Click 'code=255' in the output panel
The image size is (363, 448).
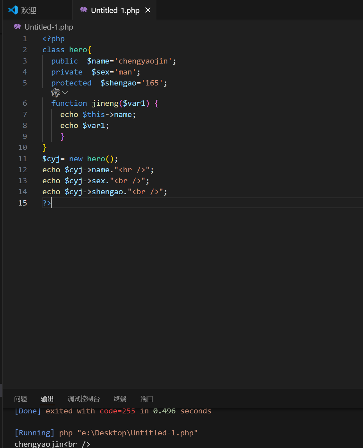click(x=117, y=411)
